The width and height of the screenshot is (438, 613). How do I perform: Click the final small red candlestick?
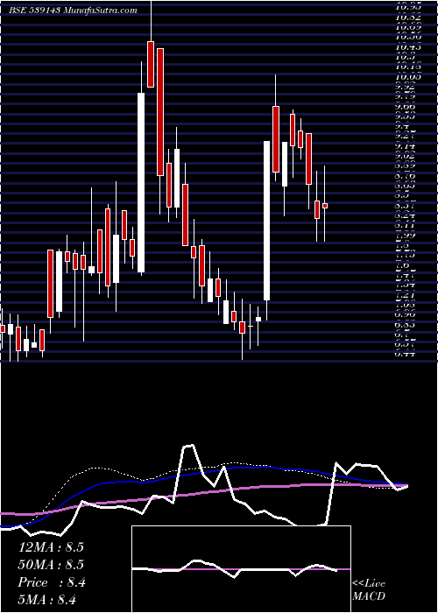click(x=325, y=206)
